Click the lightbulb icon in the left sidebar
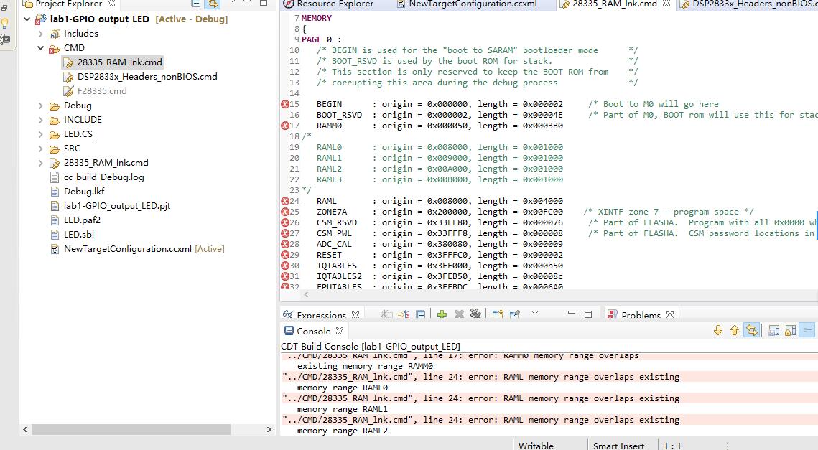This screenshot has height=450, width=818. point(5,24)
